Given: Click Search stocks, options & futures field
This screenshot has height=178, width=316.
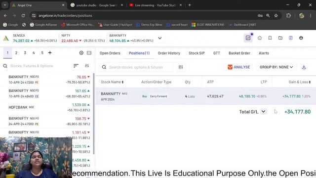Looking at the screenshot, I should pyautogui.click(x=136, y=67).
